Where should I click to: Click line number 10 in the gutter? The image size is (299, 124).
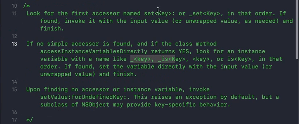tap(14, 6)
